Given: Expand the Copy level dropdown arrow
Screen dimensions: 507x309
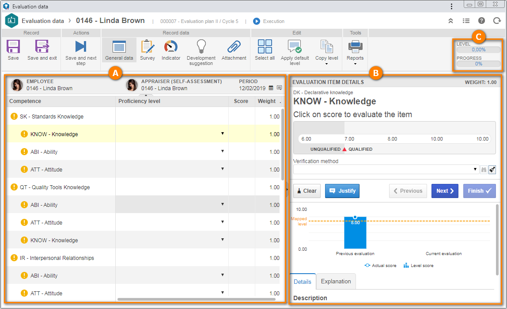Looking at the screenshot, I should pos(326,64).
